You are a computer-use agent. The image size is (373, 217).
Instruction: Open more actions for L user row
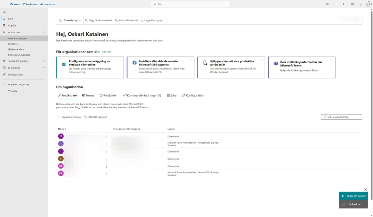click(x=106, y=159)
